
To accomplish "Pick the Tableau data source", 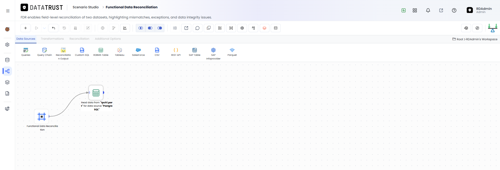I will [x=120, y=52].
